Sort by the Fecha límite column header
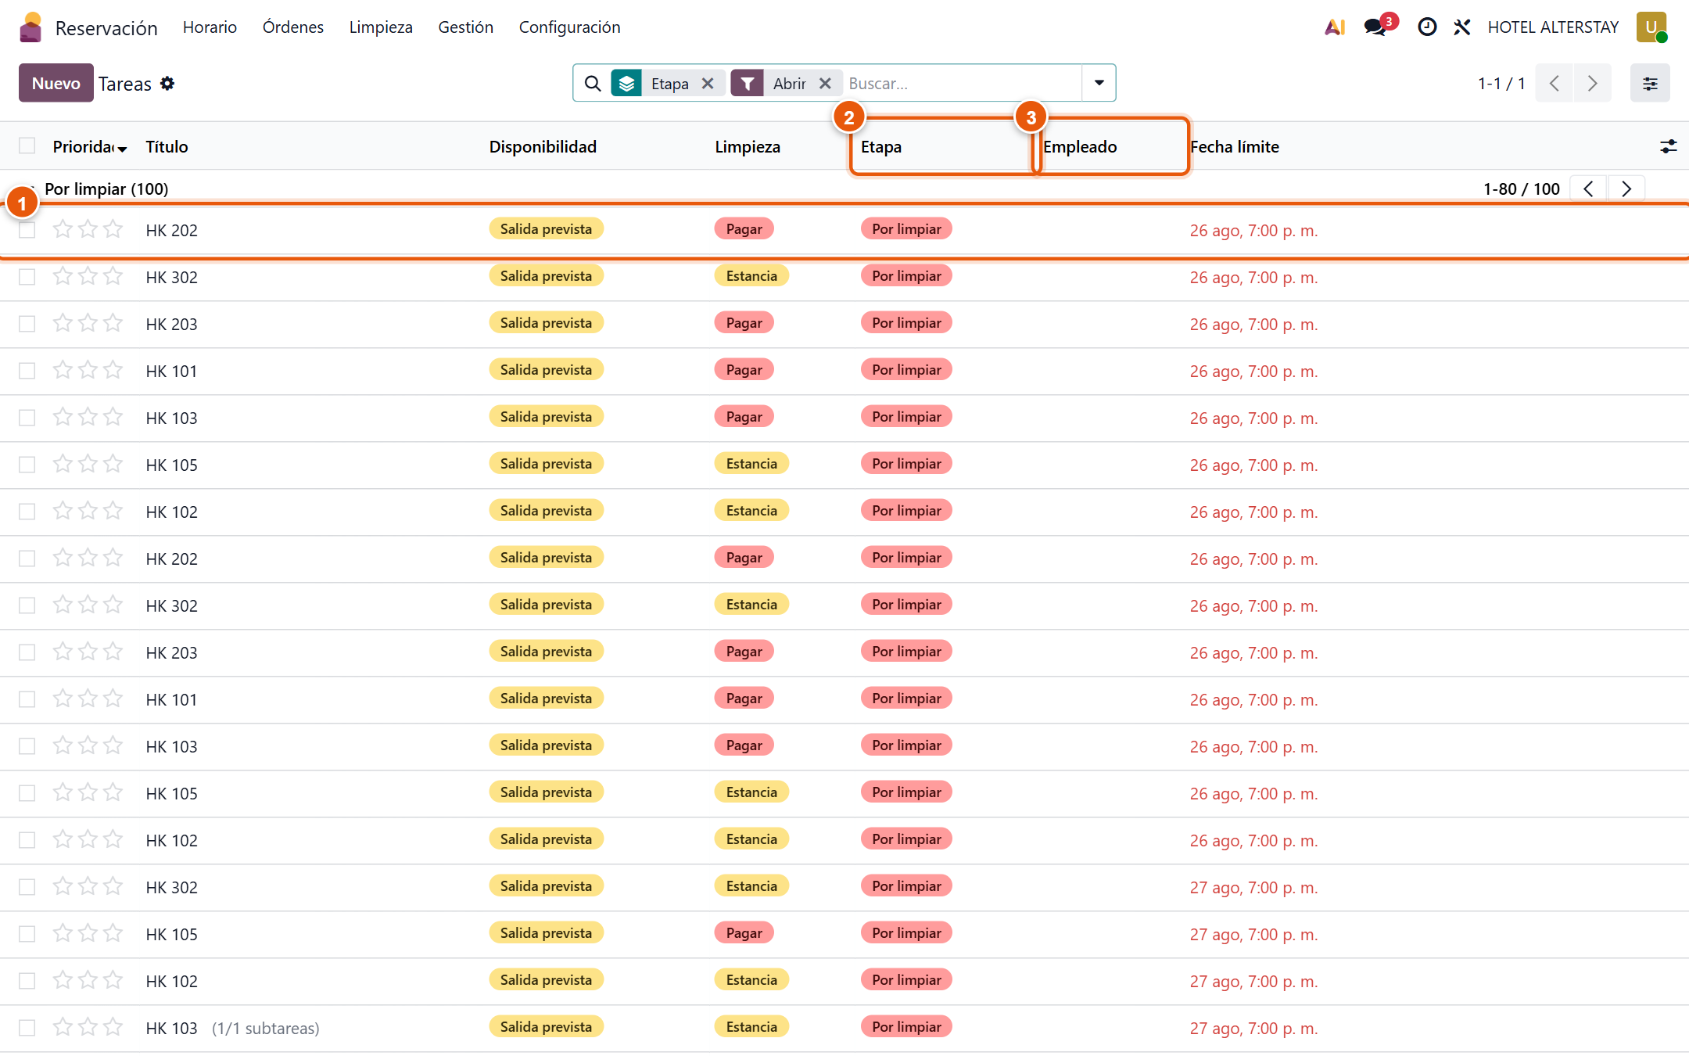Image resolution: width=1689 pixels, height=1056 pixels. [1235, 147]
